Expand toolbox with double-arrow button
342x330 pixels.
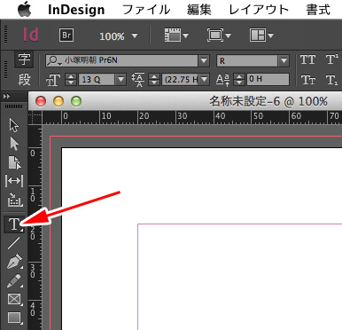point(6,97)
